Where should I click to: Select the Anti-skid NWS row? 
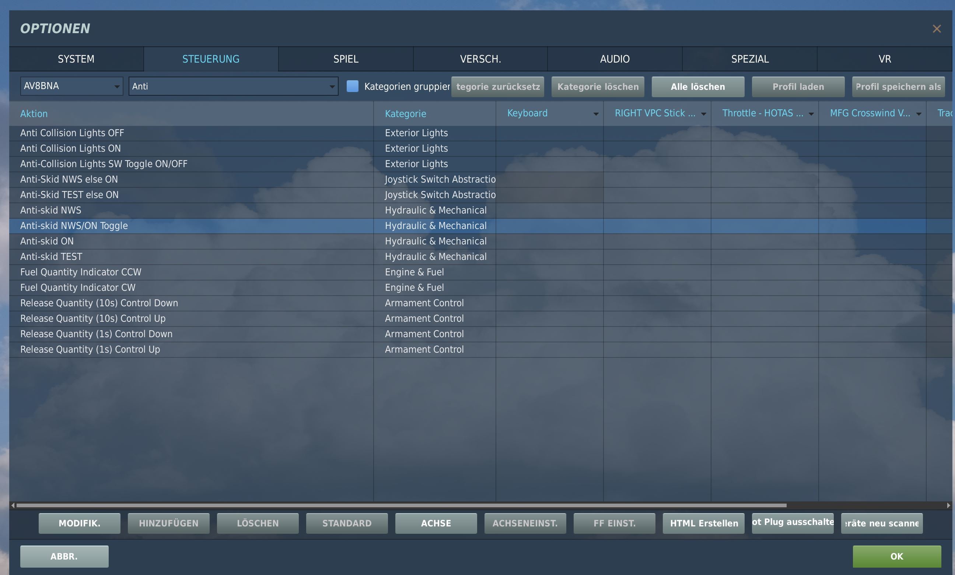tap(480, 211)
